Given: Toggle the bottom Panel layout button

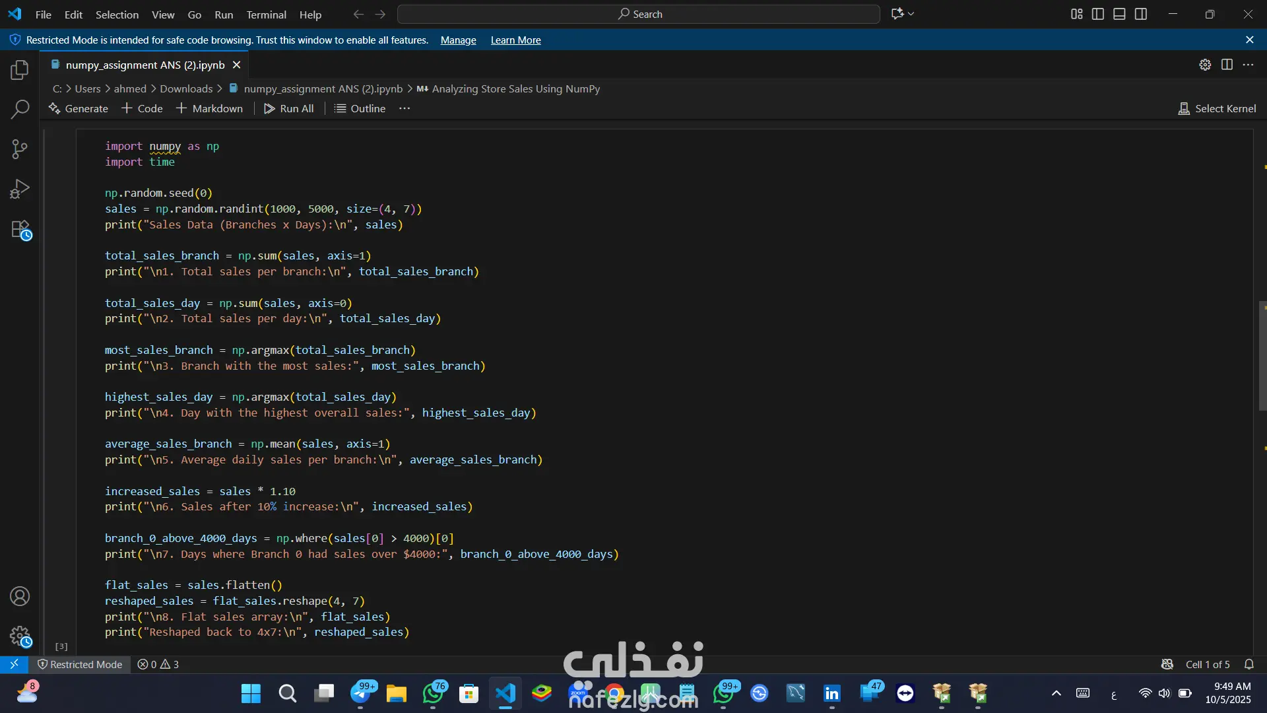Looking at the screenshot, I should pos(1119,14).
